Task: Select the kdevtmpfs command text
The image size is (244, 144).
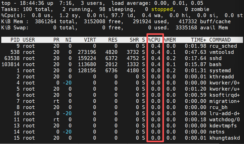Action: pos(223,126)
